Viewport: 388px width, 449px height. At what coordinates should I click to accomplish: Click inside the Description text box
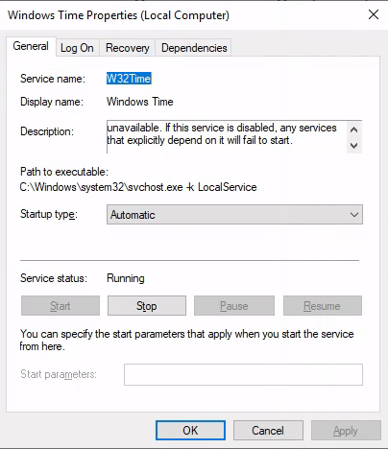click(227, 137)
